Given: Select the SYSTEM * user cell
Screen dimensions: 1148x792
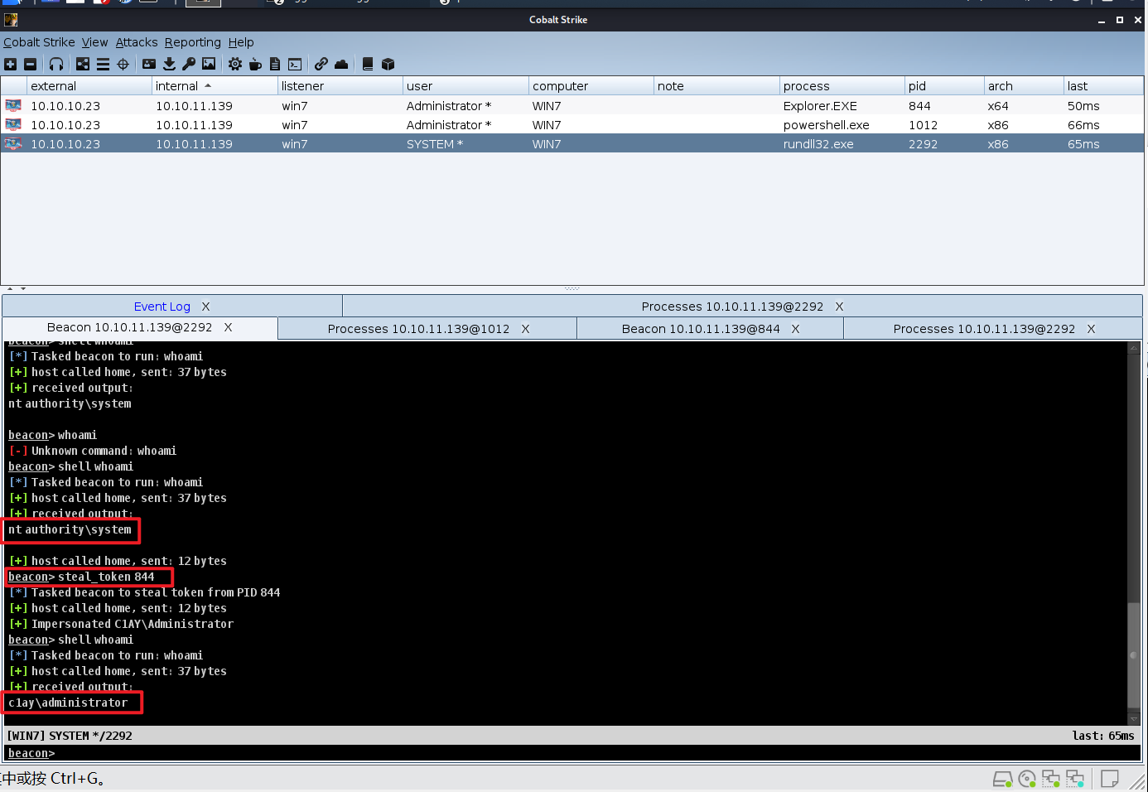Looking at the screenshot, I should click(x=465, y=143).
